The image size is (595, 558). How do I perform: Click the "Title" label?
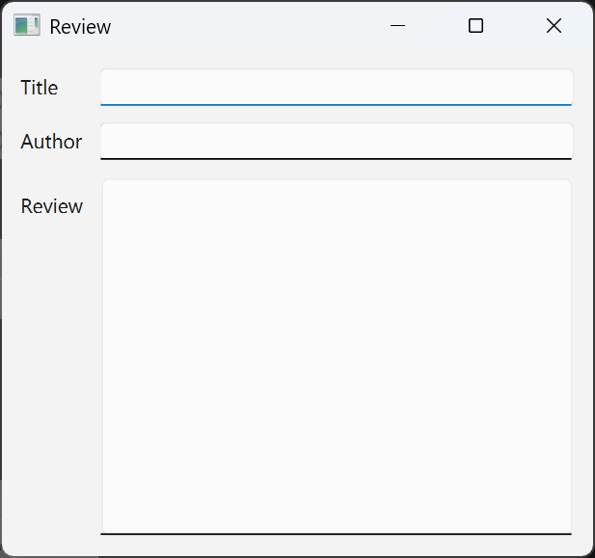click(x=40, y=88)
